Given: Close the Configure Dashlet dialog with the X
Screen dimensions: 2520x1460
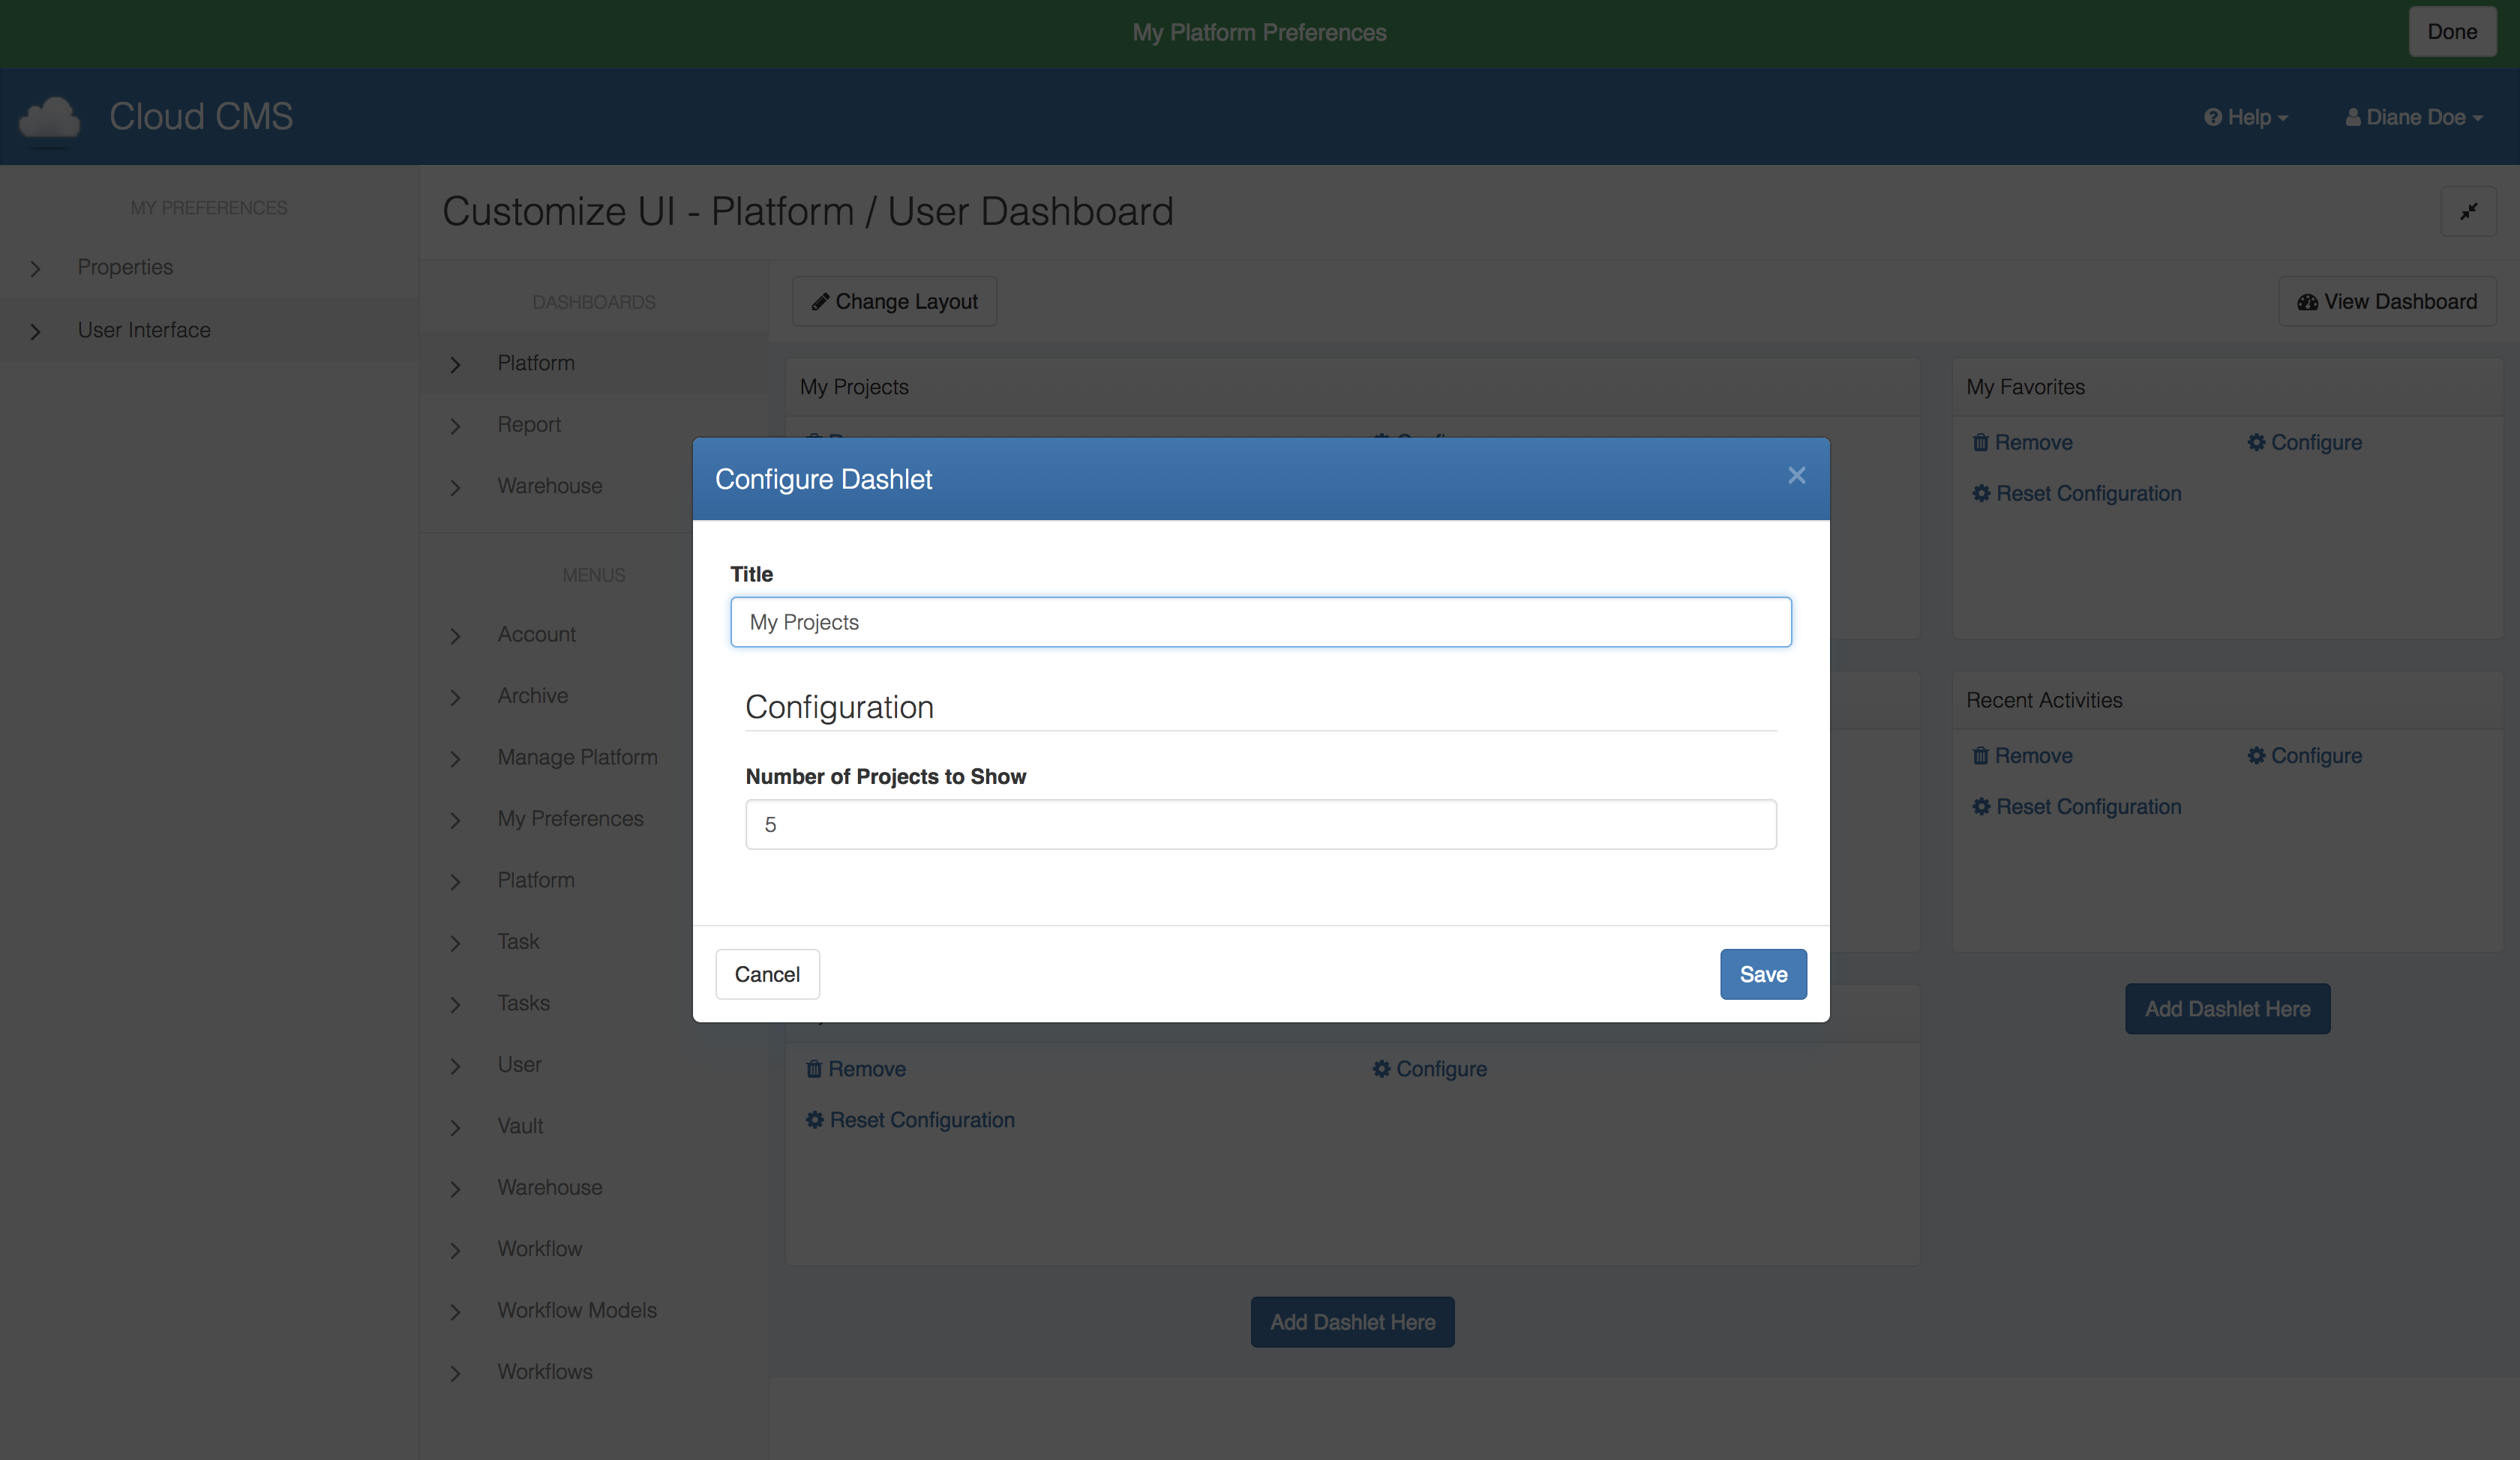Looking at the screenshot, I should pyautogui.click(x=1796, y=476).
